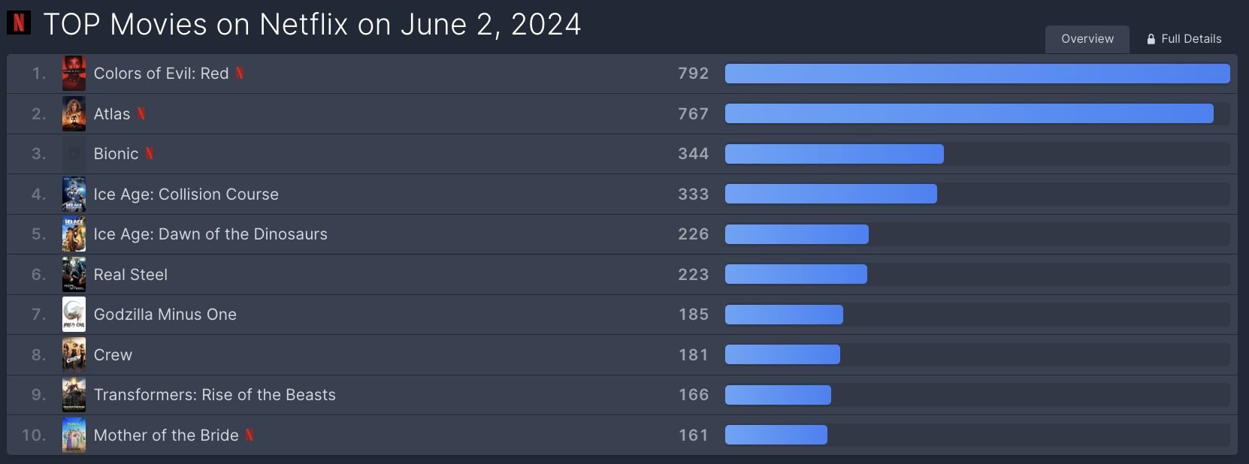Click the 161 score for Mother of the Bride
The height and width of the screenshot is (464, 1249).
click(x=693, y=435)
